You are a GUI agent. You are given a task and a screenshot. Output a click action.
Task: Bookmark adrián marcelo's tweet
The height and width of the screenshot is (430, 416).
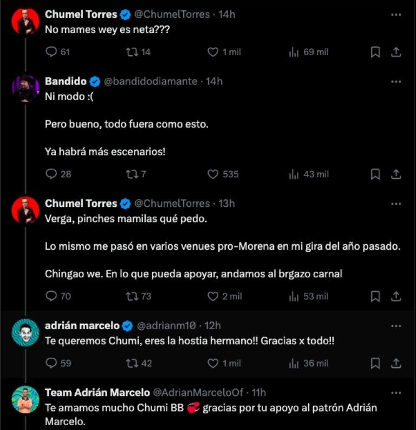[375, 363]
